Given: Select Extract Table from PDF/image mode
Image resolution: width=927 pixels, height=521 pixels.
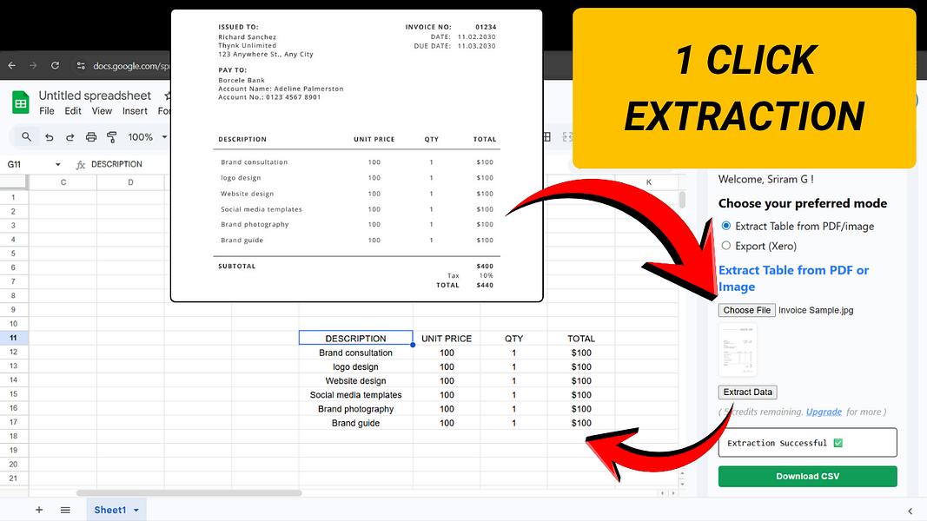Looking at the screenshot, I should 726,226.
